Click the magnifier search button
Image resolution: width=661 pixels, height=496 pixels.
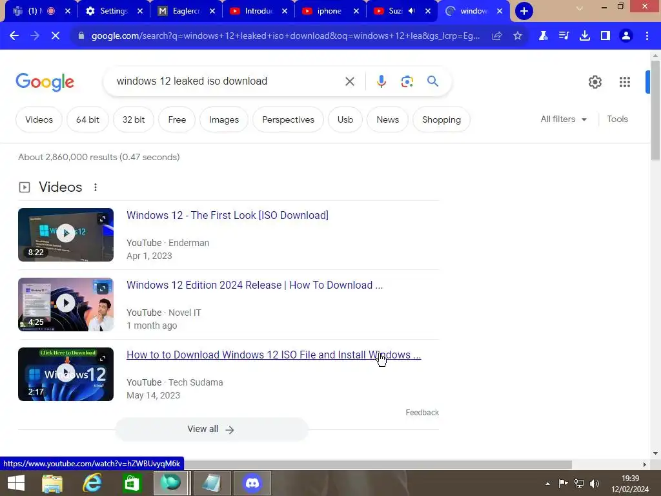pos(432,81)
